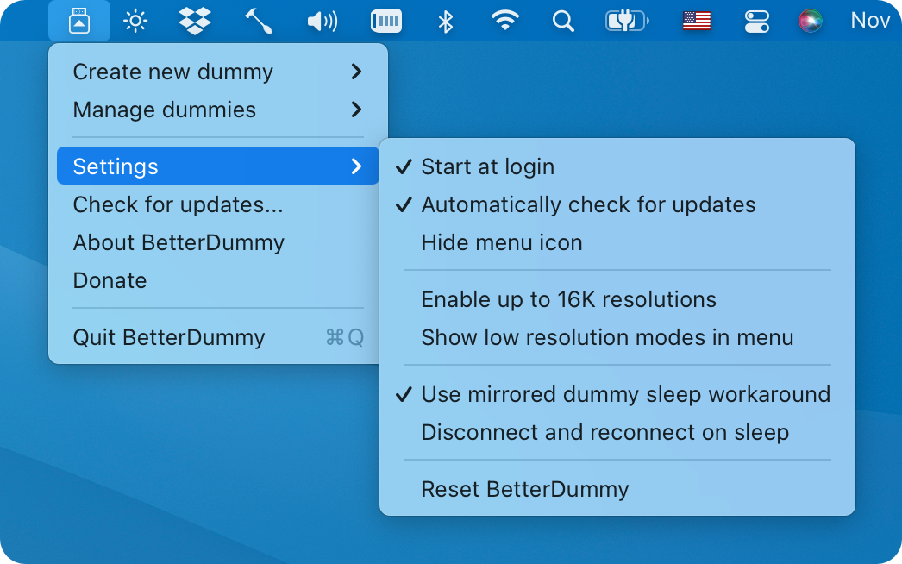Enable Show low resolution modes in menu

(x=617, y=337)
